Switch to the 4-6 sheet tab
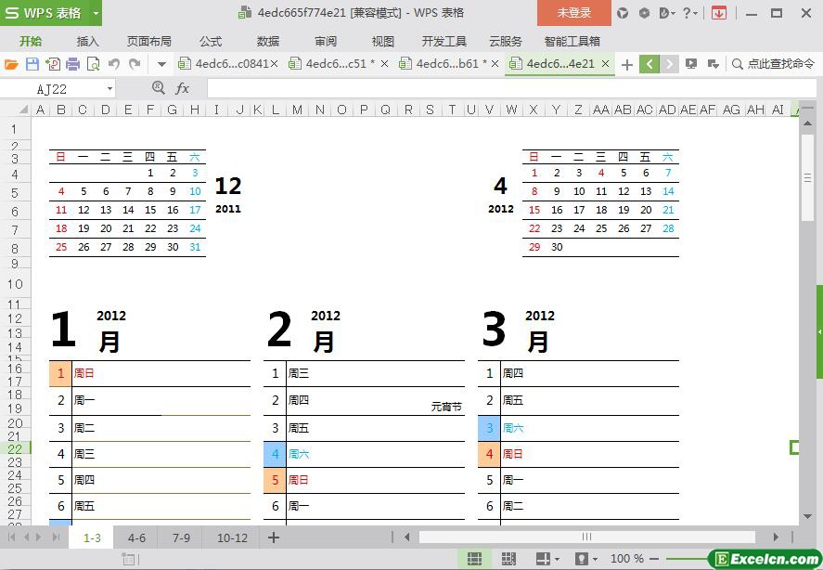This screenshot has width=823, height=570. pyautogui.click(x=136, y=538)
